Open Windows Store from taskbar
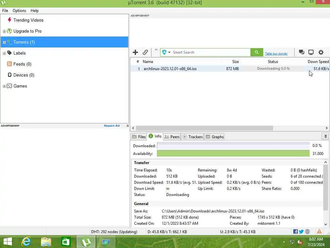The width and height of the screenshot is (330, 248). click(66, 242)
